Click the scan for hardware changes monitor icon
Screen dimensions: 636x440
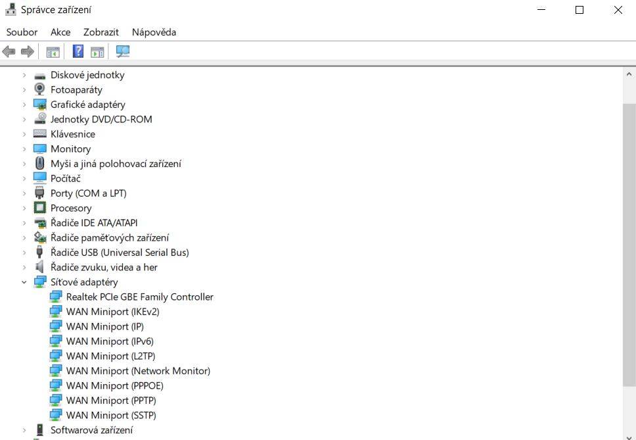point(122,51)
